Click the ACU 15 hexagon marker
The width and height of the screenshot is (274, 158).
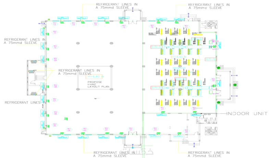point(124,26)
